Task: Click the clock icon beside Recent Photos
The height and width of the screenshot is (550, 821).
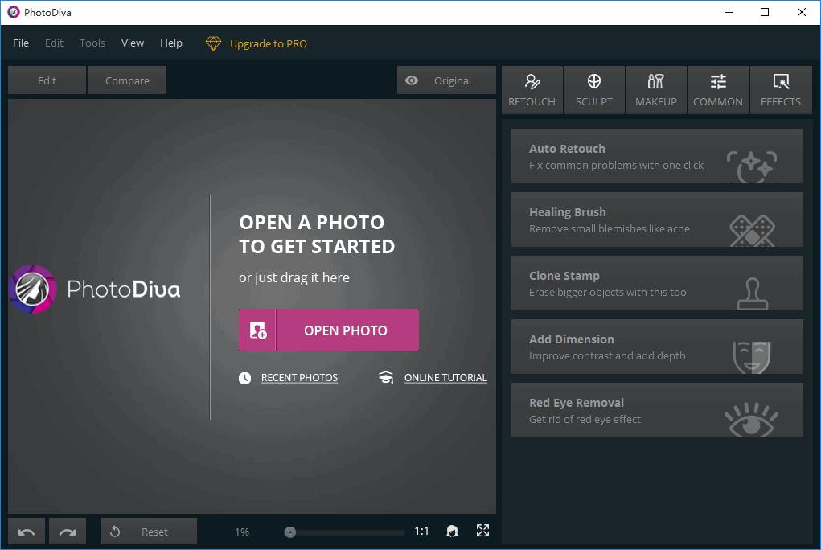Action: tap(245, 378)
